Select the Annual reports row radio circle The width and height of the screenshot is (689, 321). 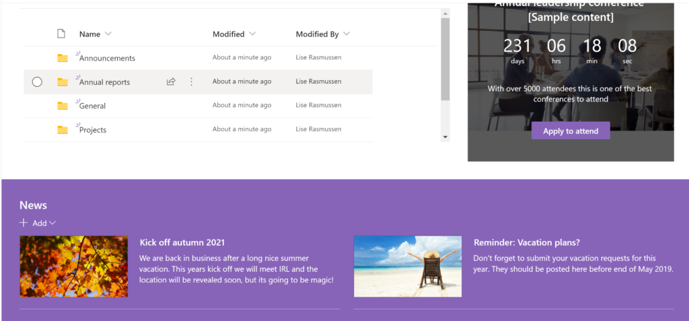point(37,82)
